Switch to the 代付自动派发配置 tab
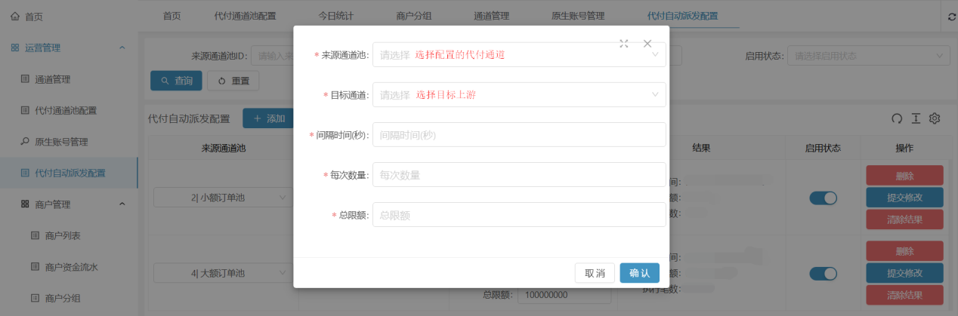958x316 pixels. click(x=683, y=16)
